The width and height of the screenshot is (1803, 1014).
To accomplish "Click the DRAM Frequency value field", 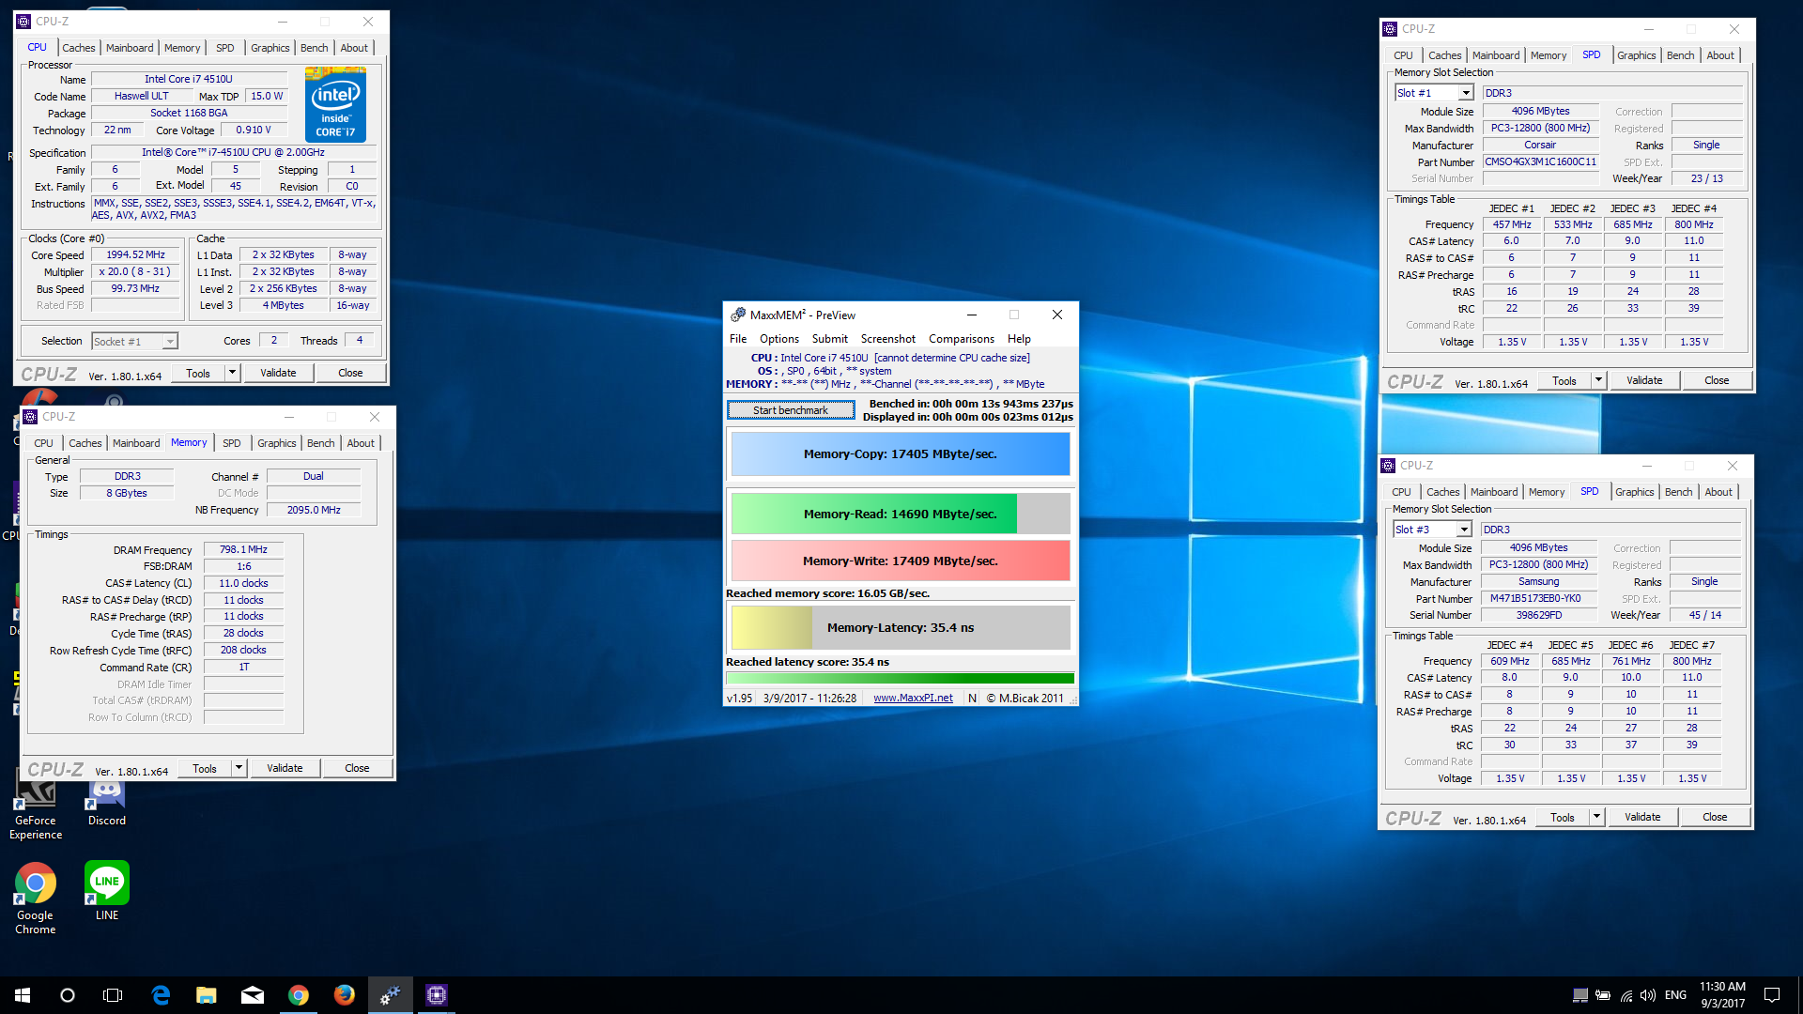I will click(243, 550).
